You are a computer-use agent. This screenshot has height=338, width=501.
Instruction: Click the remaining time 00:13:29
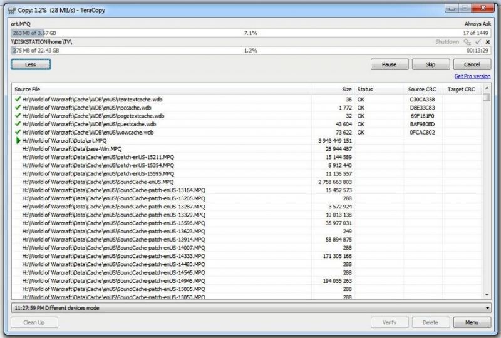tap(477, 51)
